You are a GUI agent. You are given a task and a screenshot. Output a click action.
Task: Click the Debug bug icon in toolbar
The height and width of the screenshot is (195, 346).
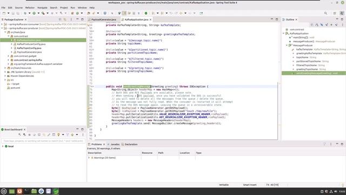(25, 13)
